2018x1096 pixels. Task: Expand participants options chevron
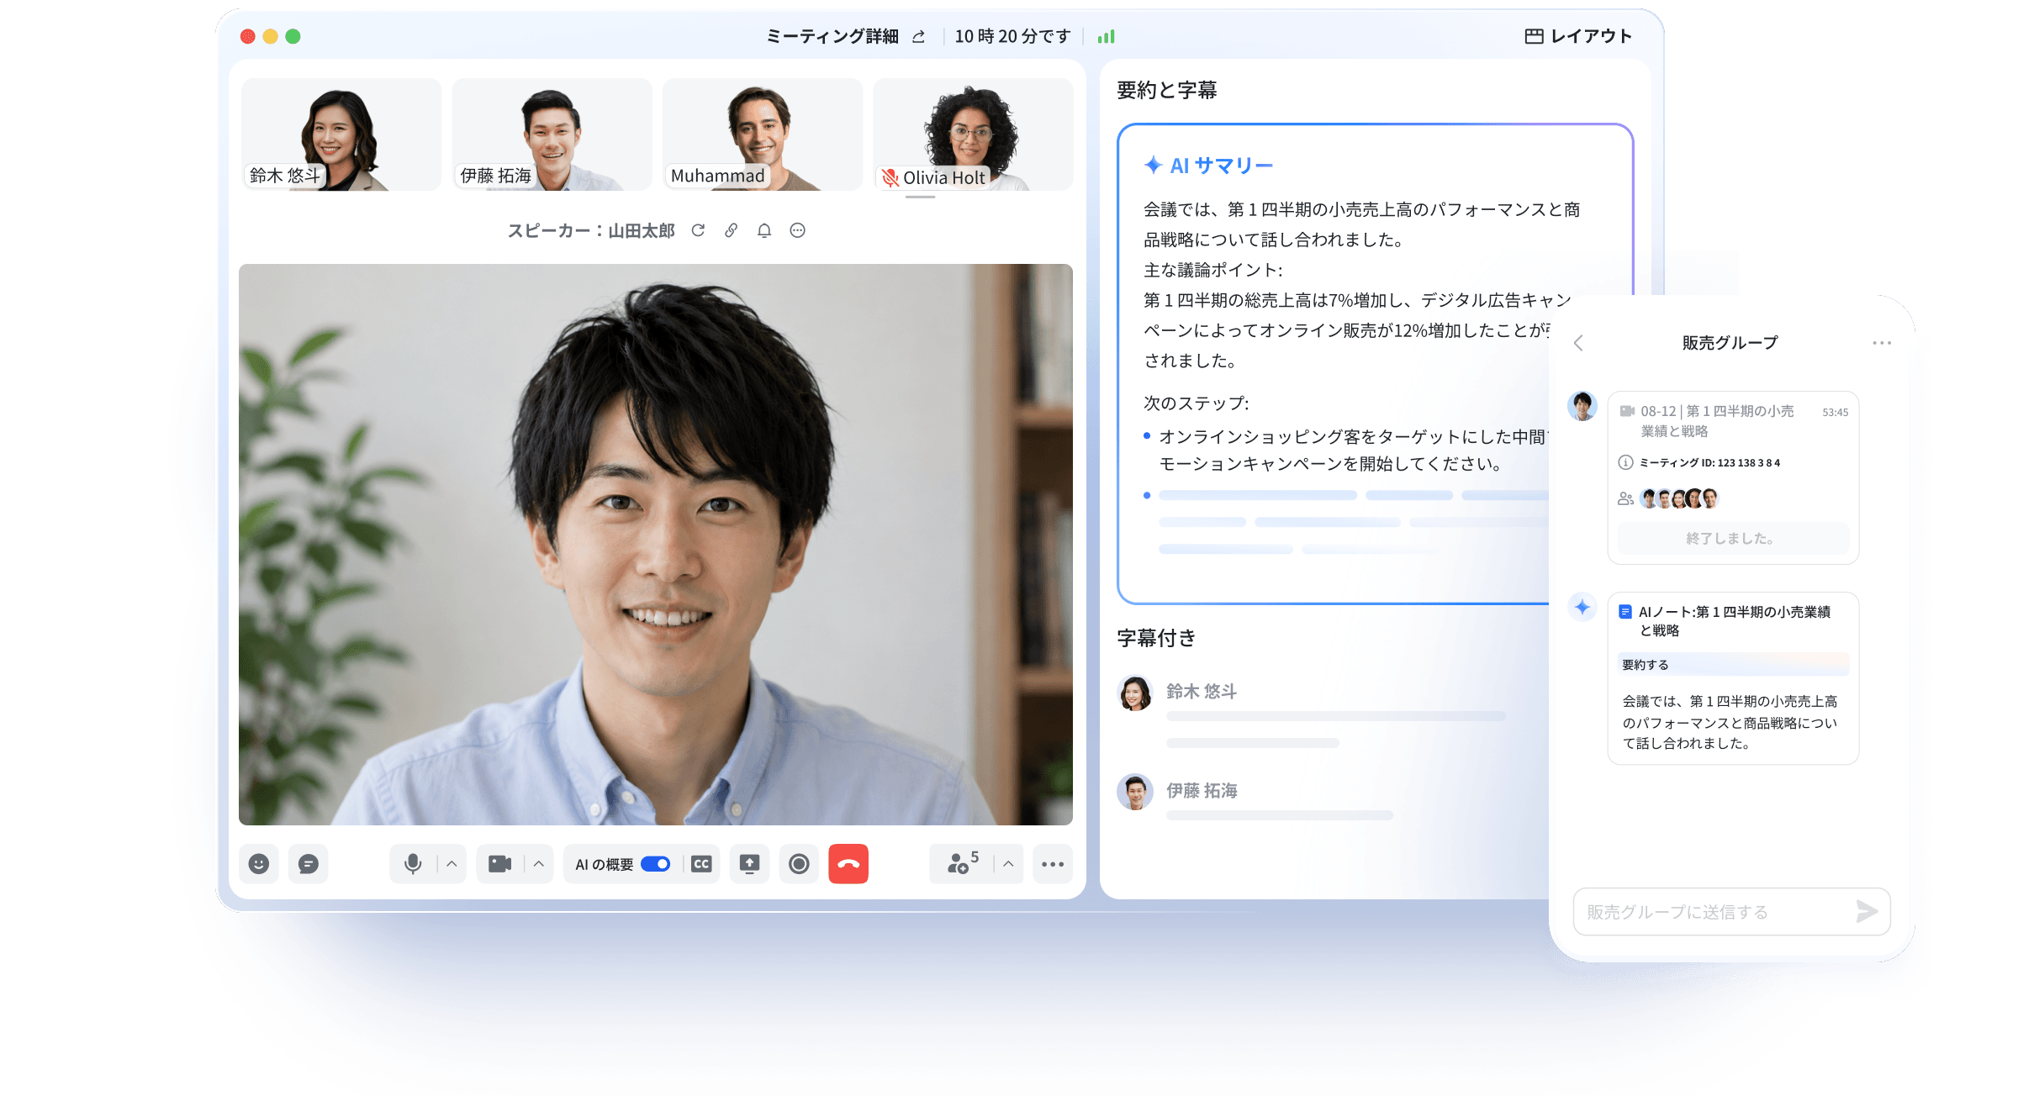(1008, 864)
